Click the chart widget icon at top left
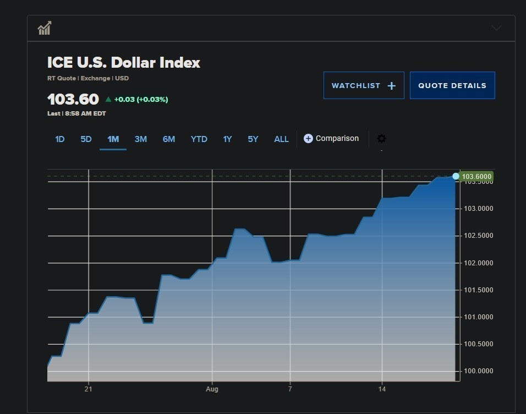526x414 pixels. click(x=45, y=28)
